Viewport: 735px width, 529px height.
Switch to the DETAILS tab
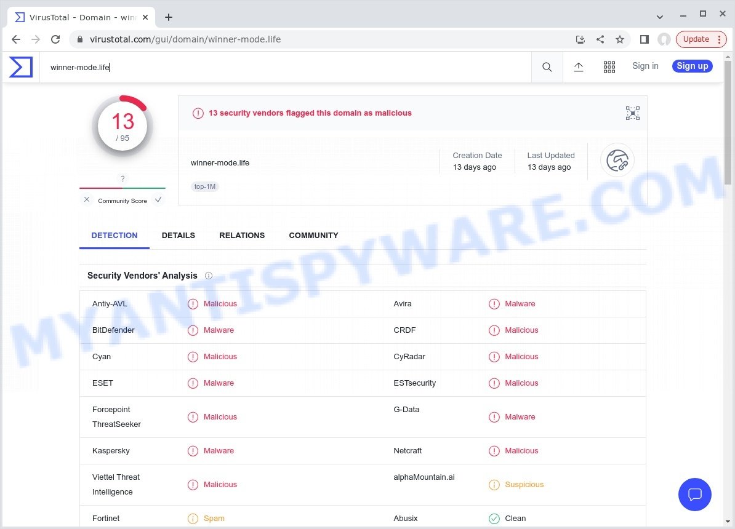(178, 235)
